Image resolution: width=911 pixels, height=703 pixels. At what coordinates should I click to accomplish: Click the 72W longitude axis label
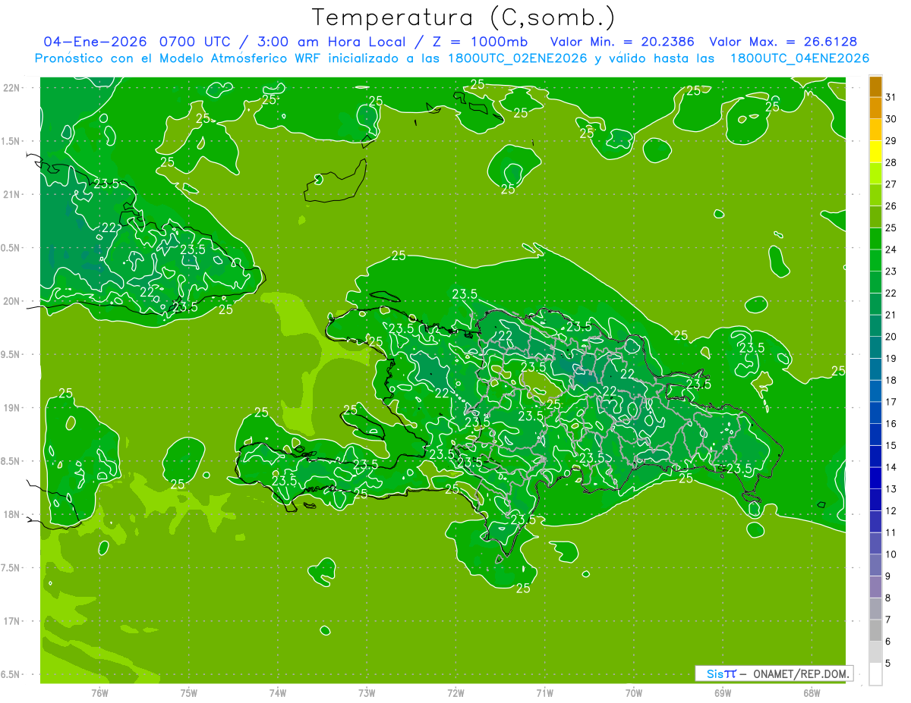[455, 692]
